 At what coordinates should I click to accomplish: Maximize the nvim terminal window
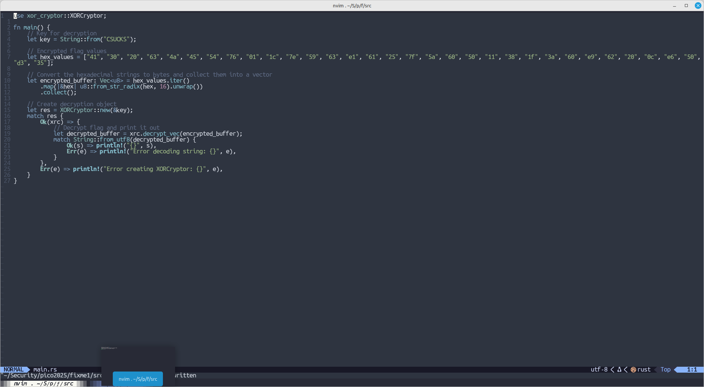tap(686, 6)
